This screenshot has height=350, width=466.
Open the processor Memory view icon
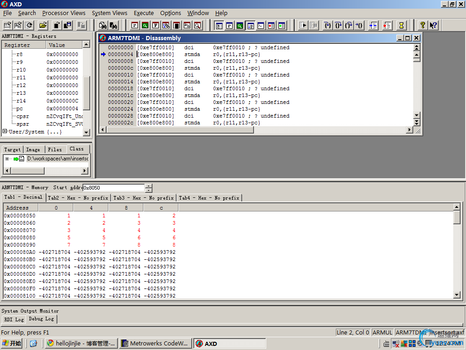click(177, 26)
